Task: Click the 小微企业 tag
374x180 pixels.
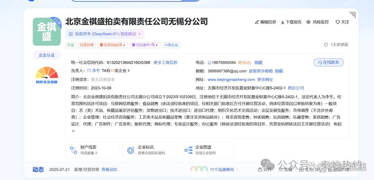Action: point(171,45)
